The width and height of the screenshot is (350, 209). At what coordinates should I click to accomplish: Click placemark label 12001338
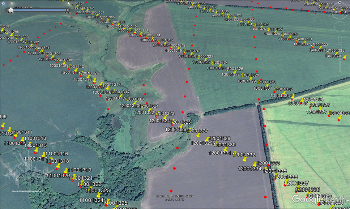tap(307, 189)
